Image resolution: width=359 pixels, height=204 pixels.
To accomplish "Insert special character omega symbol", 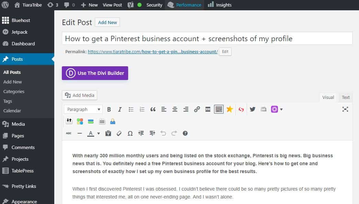I will 130,133.
